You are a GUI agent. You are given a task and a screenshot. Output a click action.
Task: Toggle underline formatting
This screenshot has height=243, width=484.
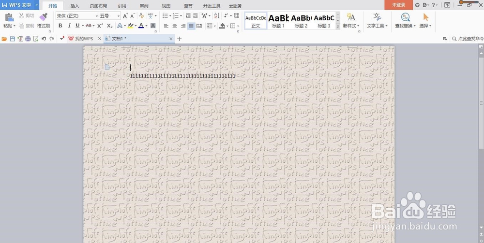[x=77, y=26]
